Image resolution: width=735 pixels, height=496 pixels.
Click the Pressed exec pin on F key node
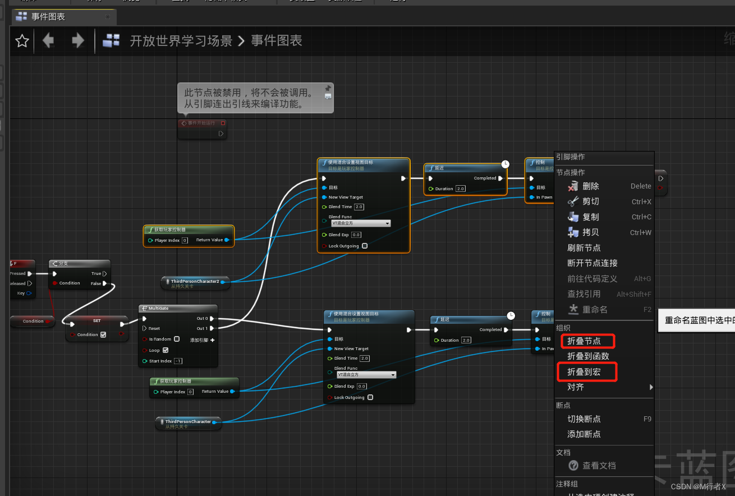pyautogui.click(x=29, y=274)
